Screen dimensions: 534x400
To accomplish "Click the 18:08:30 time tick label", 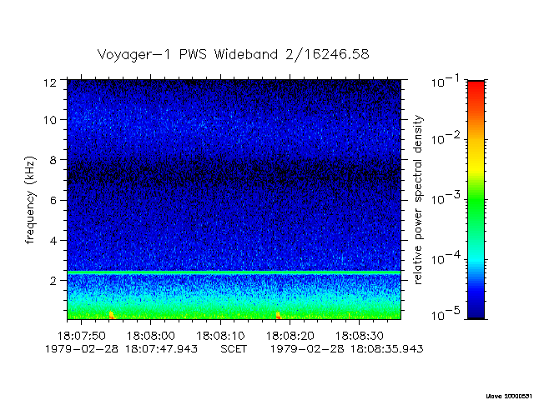I will [x=360, y=336].
